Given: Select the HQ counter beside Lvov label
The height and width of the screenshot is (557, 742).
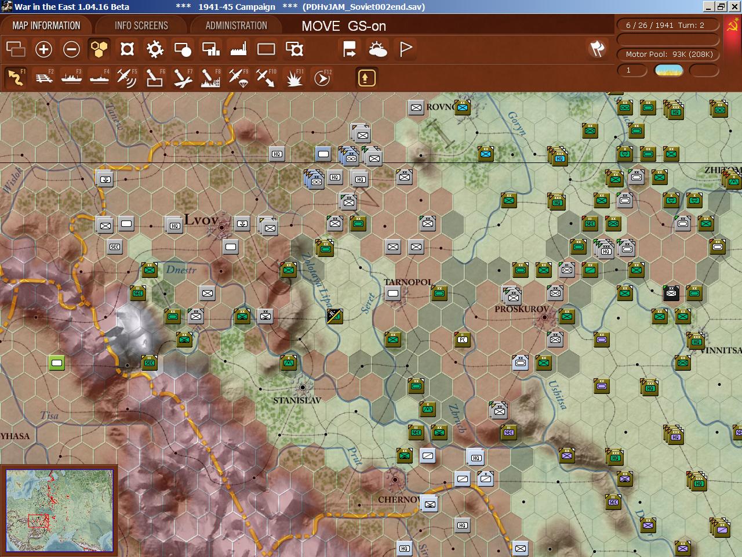Looking at the screenshot, I should (x=174, y=225).
